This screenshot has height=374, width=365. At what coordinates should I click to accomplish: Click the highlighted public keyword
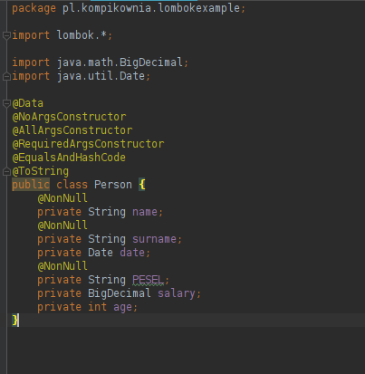31,185
